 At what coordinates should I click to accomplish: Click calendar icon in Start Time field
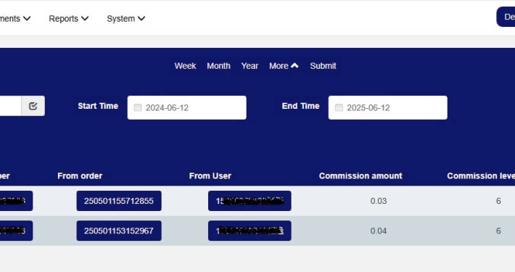(138, 108)
